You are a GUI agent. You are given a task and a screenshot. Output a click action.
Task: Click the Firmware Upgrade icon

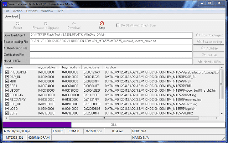coord(46,24)
